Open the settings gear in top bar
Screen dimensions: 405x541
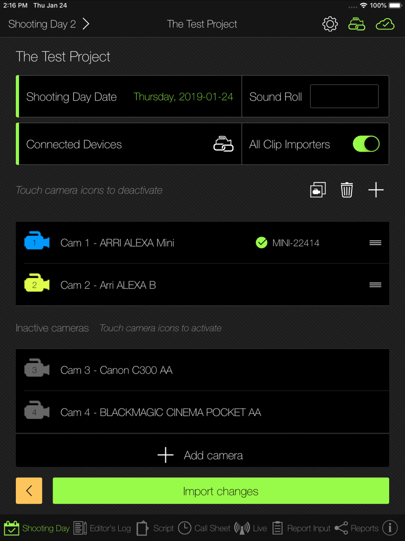(330, 24)
